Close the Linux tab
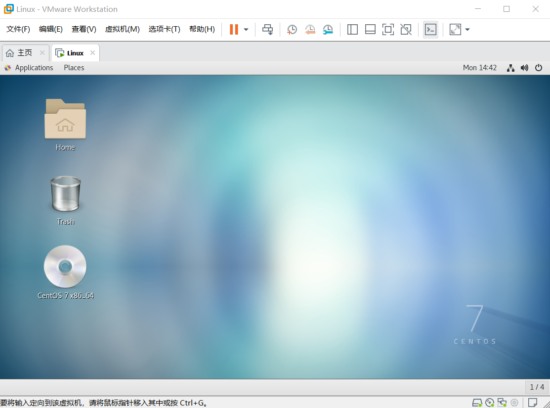 pyautogui.click(x=92, y=52)
